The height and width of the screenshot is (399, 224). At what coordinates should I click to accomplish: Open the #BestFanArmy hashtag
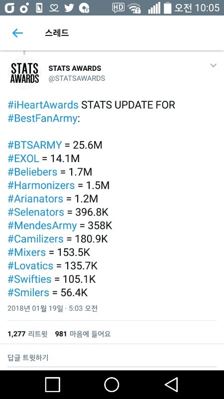(x=42, y=119)
